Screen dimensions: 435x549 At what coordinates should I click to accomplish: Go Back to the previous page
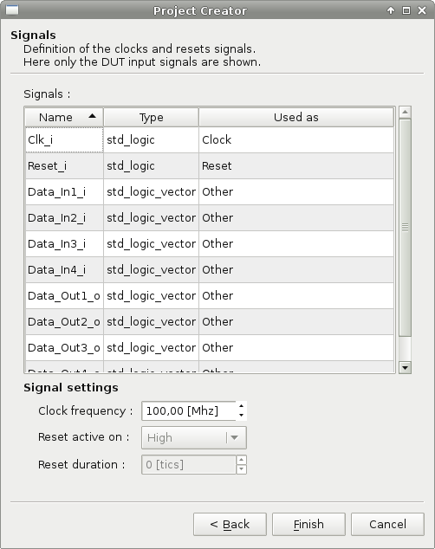pos(230,524)
